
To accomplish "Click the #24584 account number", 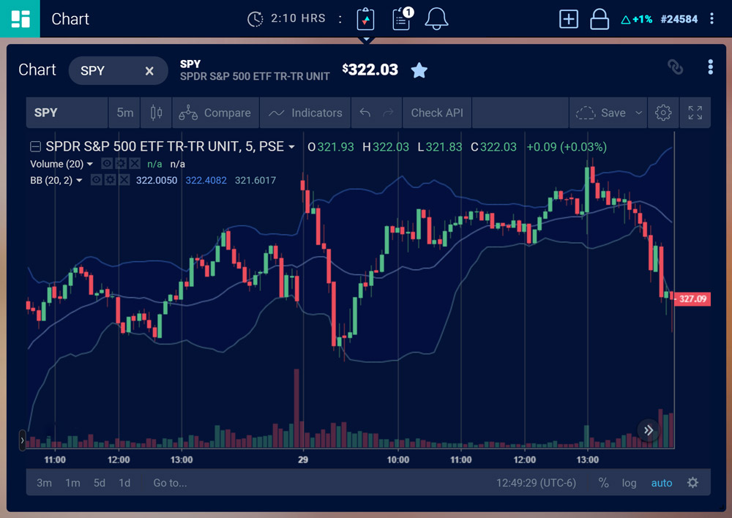I will coord(679,19).
